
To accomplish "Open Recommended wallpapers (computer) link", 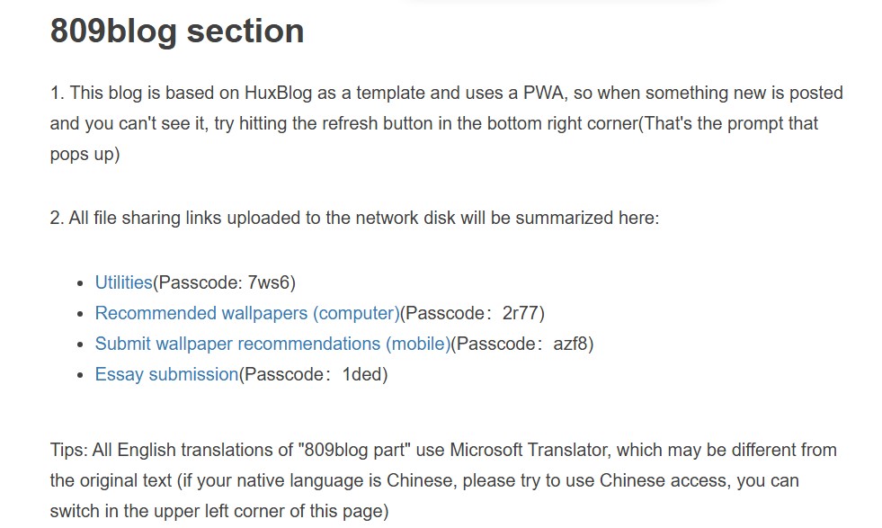I will pyautogui.click(x=247, y=314).
